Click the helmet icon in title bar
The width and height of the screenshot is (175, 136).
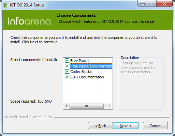click(x=5, y=5)
